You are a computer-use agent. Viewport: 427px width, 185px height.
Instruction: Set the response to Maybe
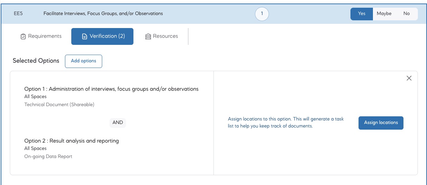click(x=384, y=14)
